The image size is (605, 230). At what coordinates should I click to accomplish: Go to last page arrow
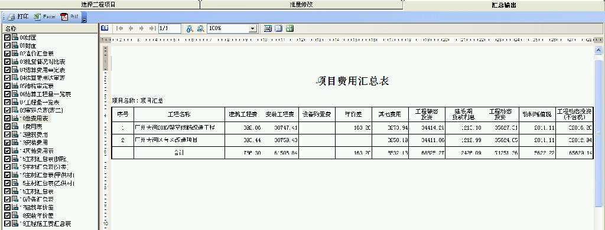tap(153, 28)
